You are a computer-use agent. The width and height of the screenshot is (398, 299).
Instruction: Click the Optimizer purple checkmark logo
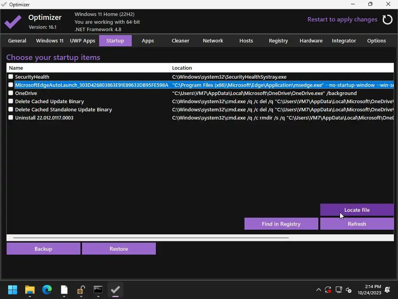[13, 22]
